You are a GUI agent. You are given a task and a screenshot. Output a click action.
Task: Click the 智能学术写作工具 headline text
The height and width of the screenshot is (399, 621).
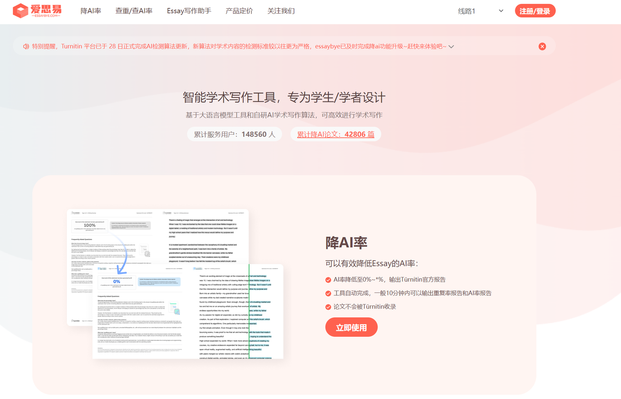pos(284,97)
